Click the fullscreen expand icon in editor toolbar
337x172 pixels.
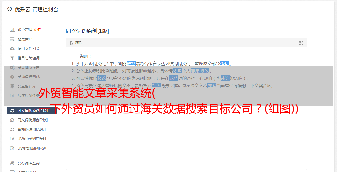tap(301, 43)
